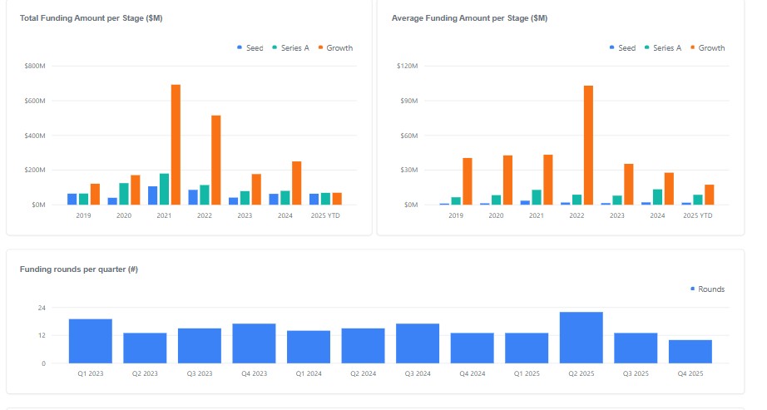Toggle the Rounds legend in quarterly chart
Image resolution: width=767 pixels, height=410 pixels.
707,289
